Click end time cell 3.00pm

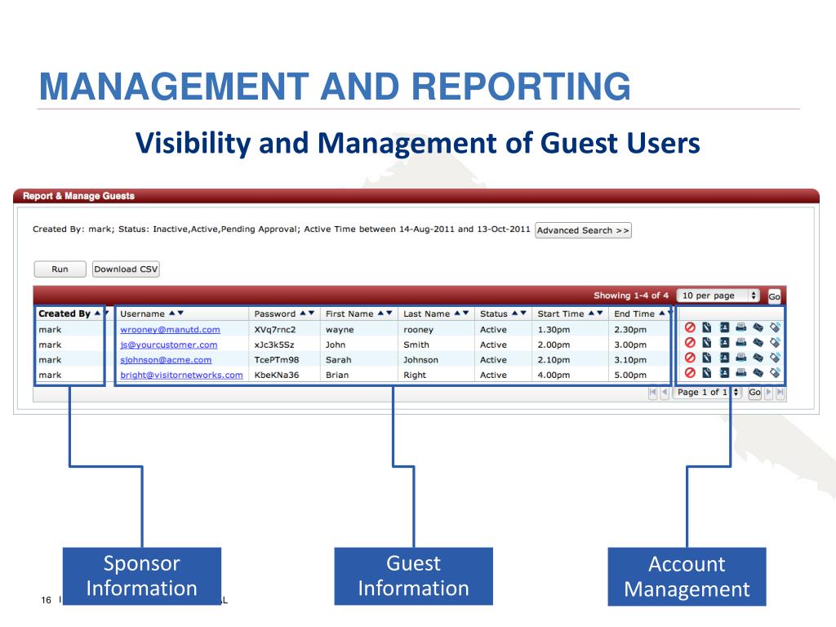pos(630,345)
